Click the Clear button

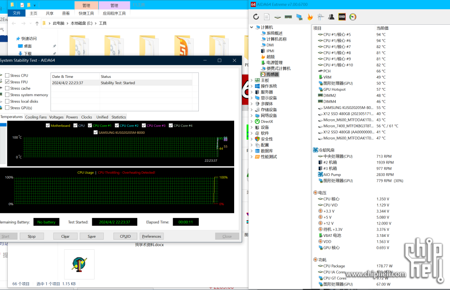pyautogui.click(x=65, y=236)
